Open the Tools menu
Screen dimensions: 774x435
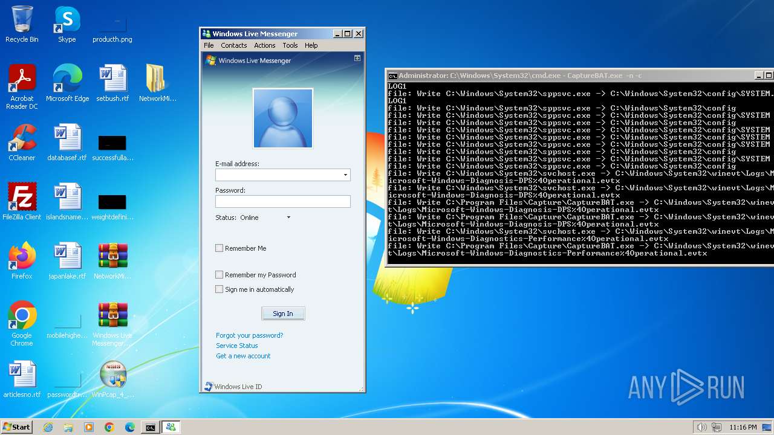[290, 45]
